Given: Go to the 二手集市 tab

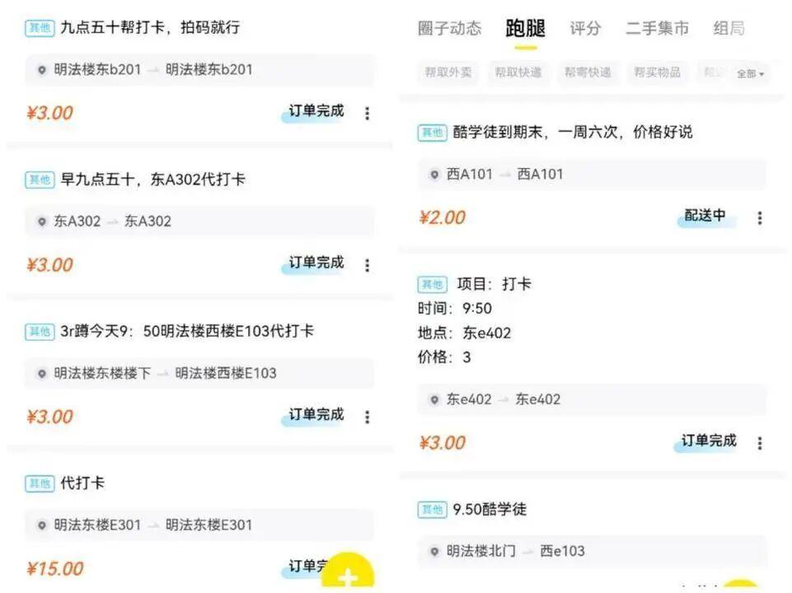Looking at the screenshot, I should 657,29.
